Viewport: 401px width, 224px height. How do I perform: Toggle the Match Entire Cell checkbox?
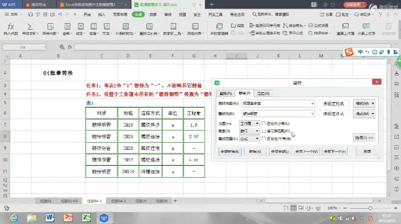coord(264,131)
